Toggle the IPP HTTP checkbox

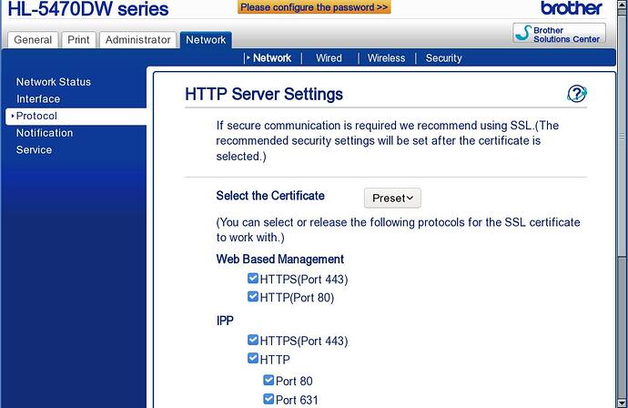253,358
